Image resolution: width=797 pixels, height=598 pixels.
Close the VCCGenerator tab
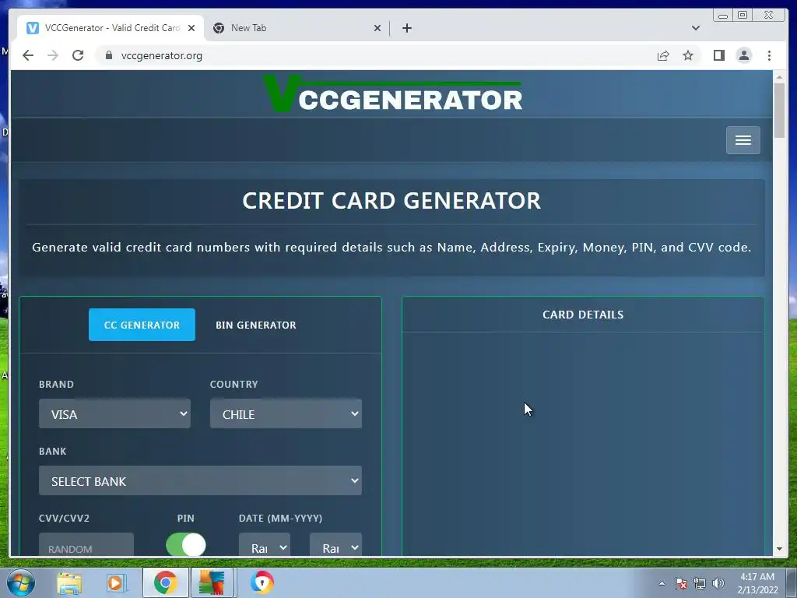pos(191,28)
